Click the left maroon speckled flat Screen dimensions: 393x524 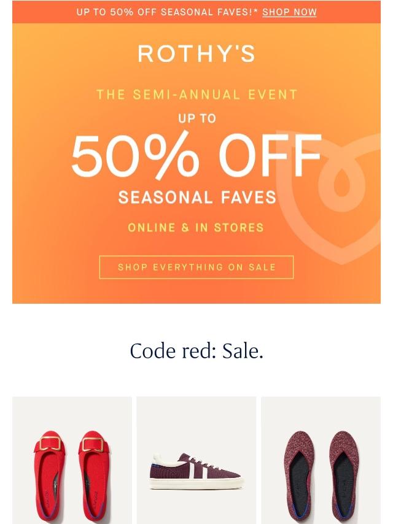tap(298, 477)
